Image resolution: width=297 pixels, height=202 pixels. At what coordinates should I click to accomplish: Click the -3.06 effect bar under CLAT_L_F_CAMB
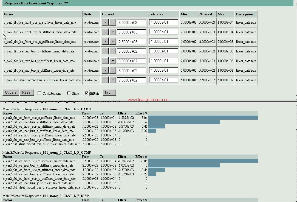click(x=203, y=118)
